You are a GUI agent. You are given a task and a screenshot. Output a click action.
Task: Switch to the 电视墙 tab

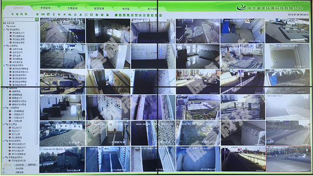click(126, 9)
